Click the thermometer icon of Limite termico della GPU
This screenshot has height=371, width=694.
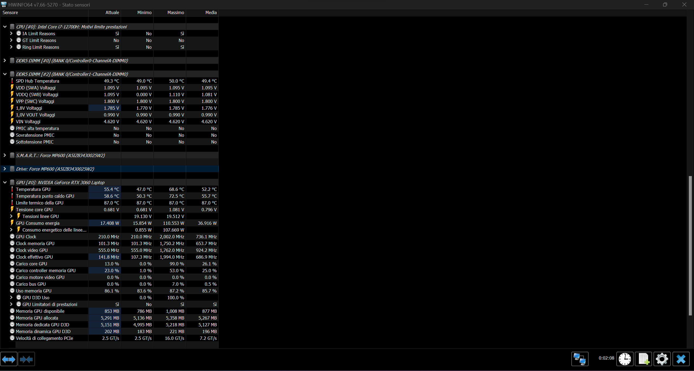tap(12, 203)
